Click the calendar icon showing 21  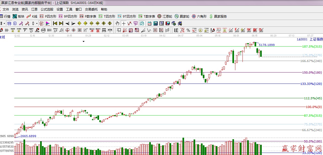click(x=149, y=23)
